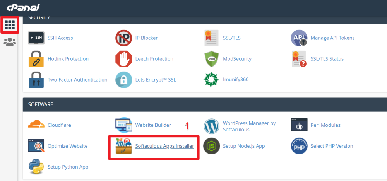Click the SSL/TLS Status icon
Image resolution: width=387 pixels, height=181 pixels.
[x=299, y=59]
